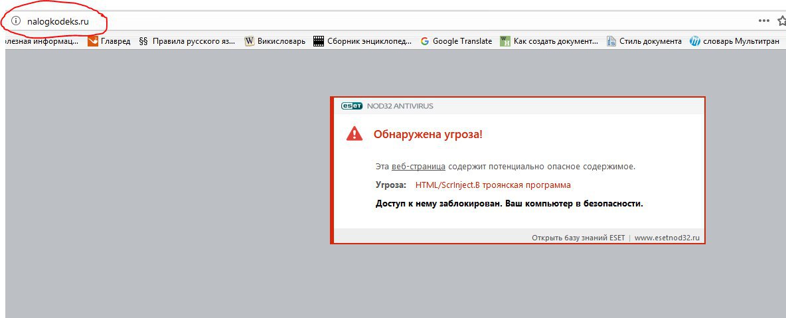The image size is (786, 318).
Task: Click the site information icon in address bar
Action: [16, 21]
